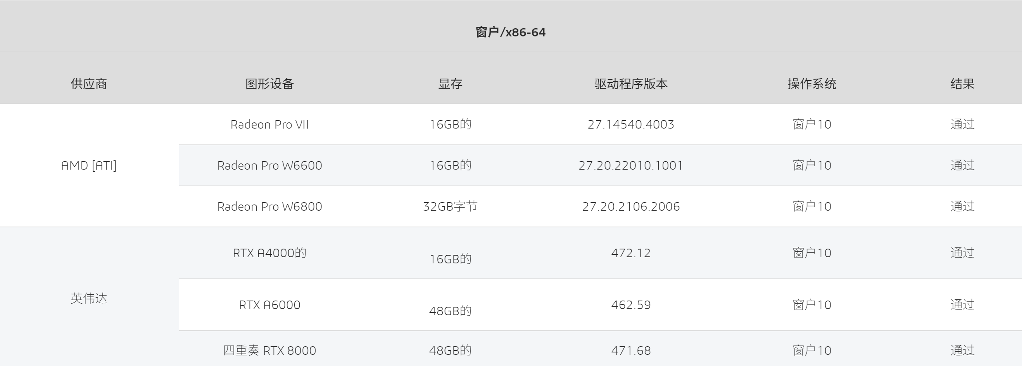The height and width of the screenshot is (366, 1022).
Task: Click the RTX A6000 device cell
Action: (x=269, y=305)
